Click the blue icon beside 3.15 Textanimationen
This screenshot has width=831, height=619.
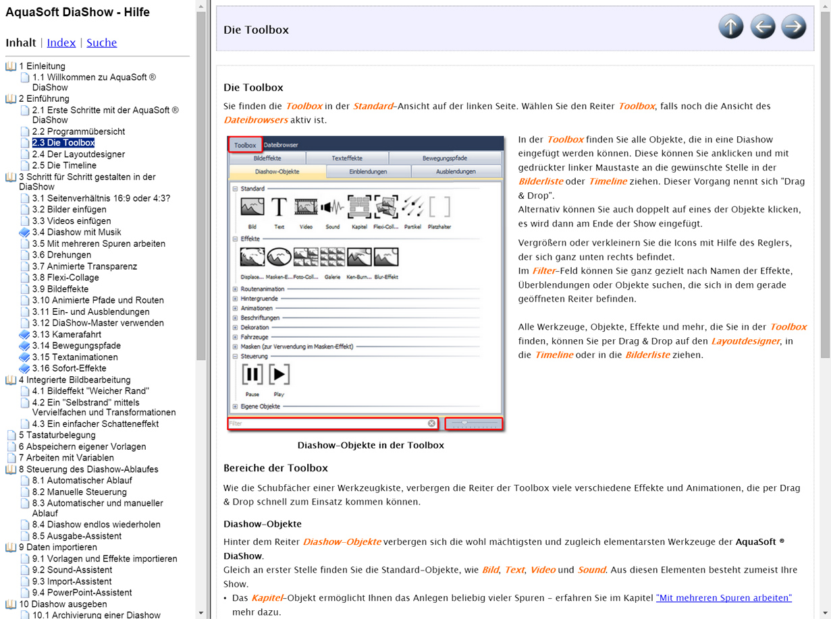[24, 357]
